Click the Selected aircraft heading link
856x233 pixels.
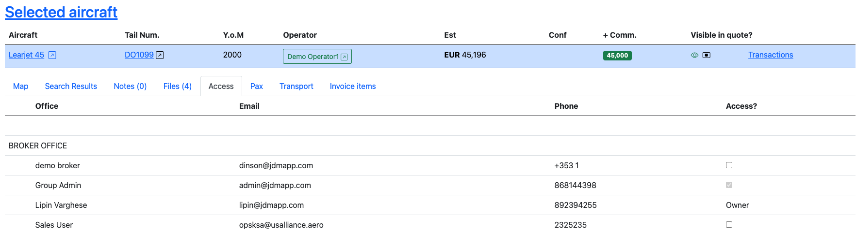tap(61, 12)
